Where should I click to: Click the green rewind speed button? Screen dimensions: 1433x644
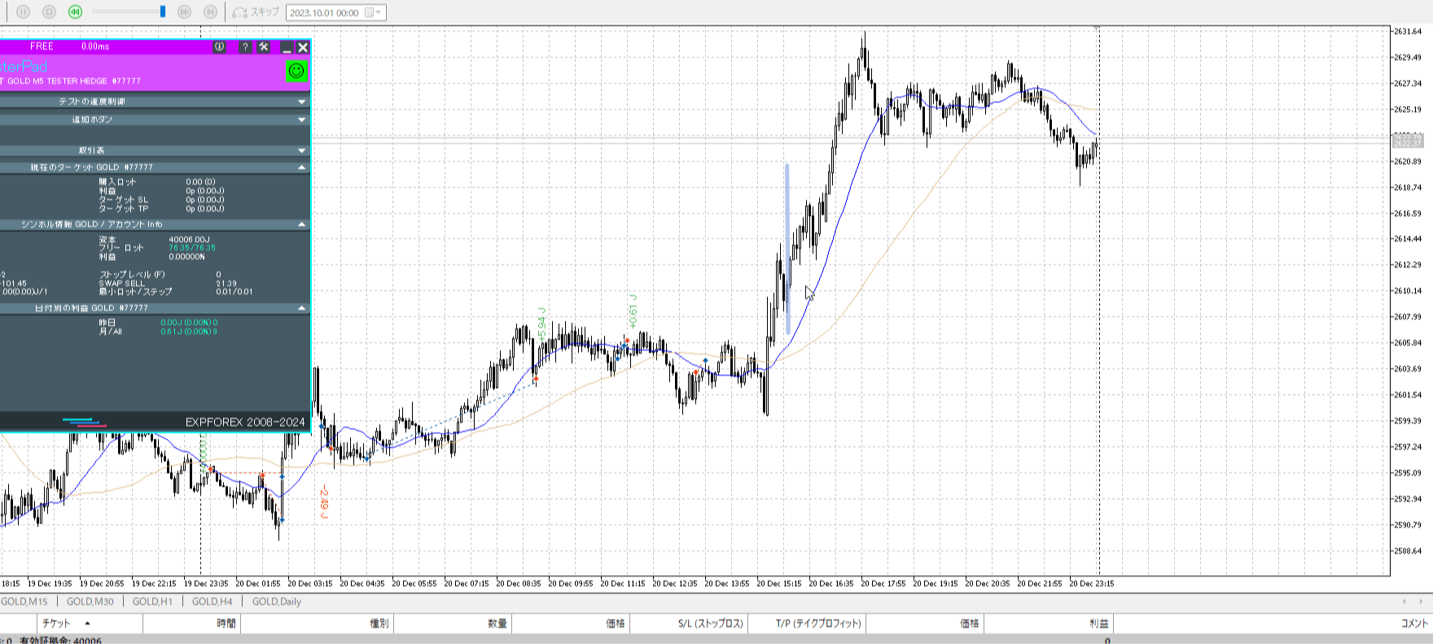coord(75,12)
